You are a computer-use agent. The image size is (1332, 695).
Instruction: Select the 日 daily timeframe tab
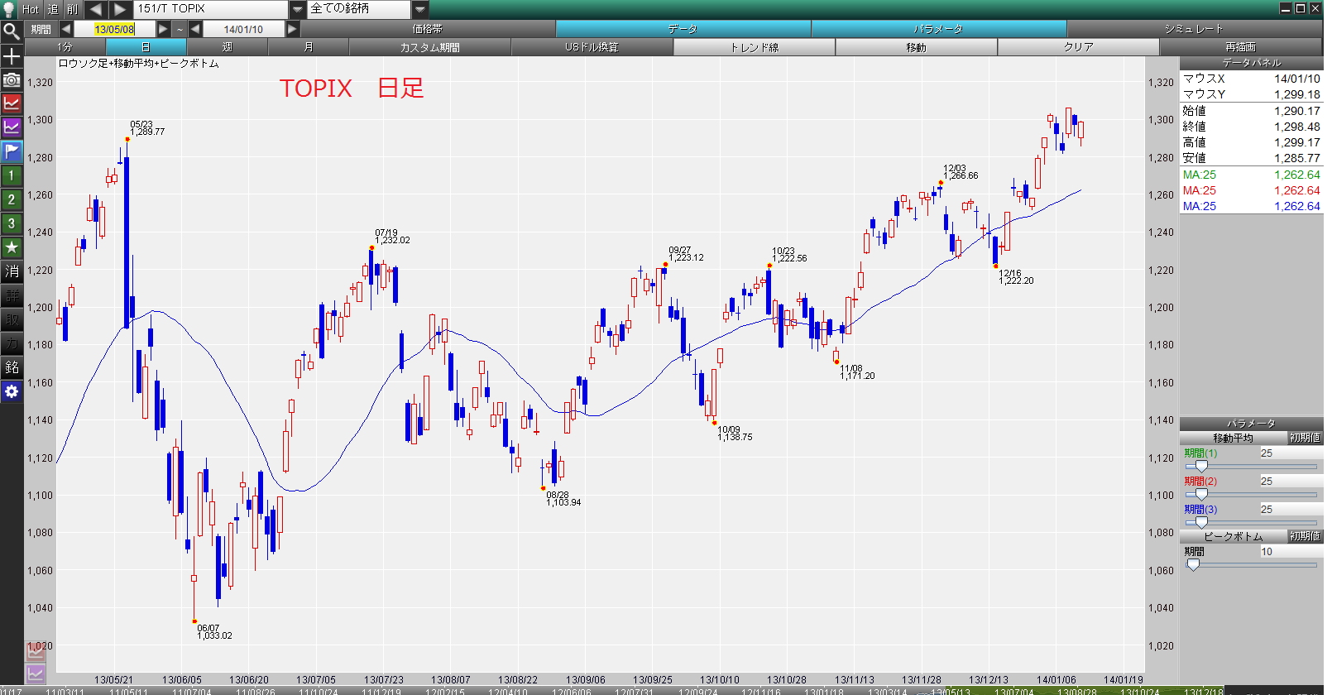point(146,47)
